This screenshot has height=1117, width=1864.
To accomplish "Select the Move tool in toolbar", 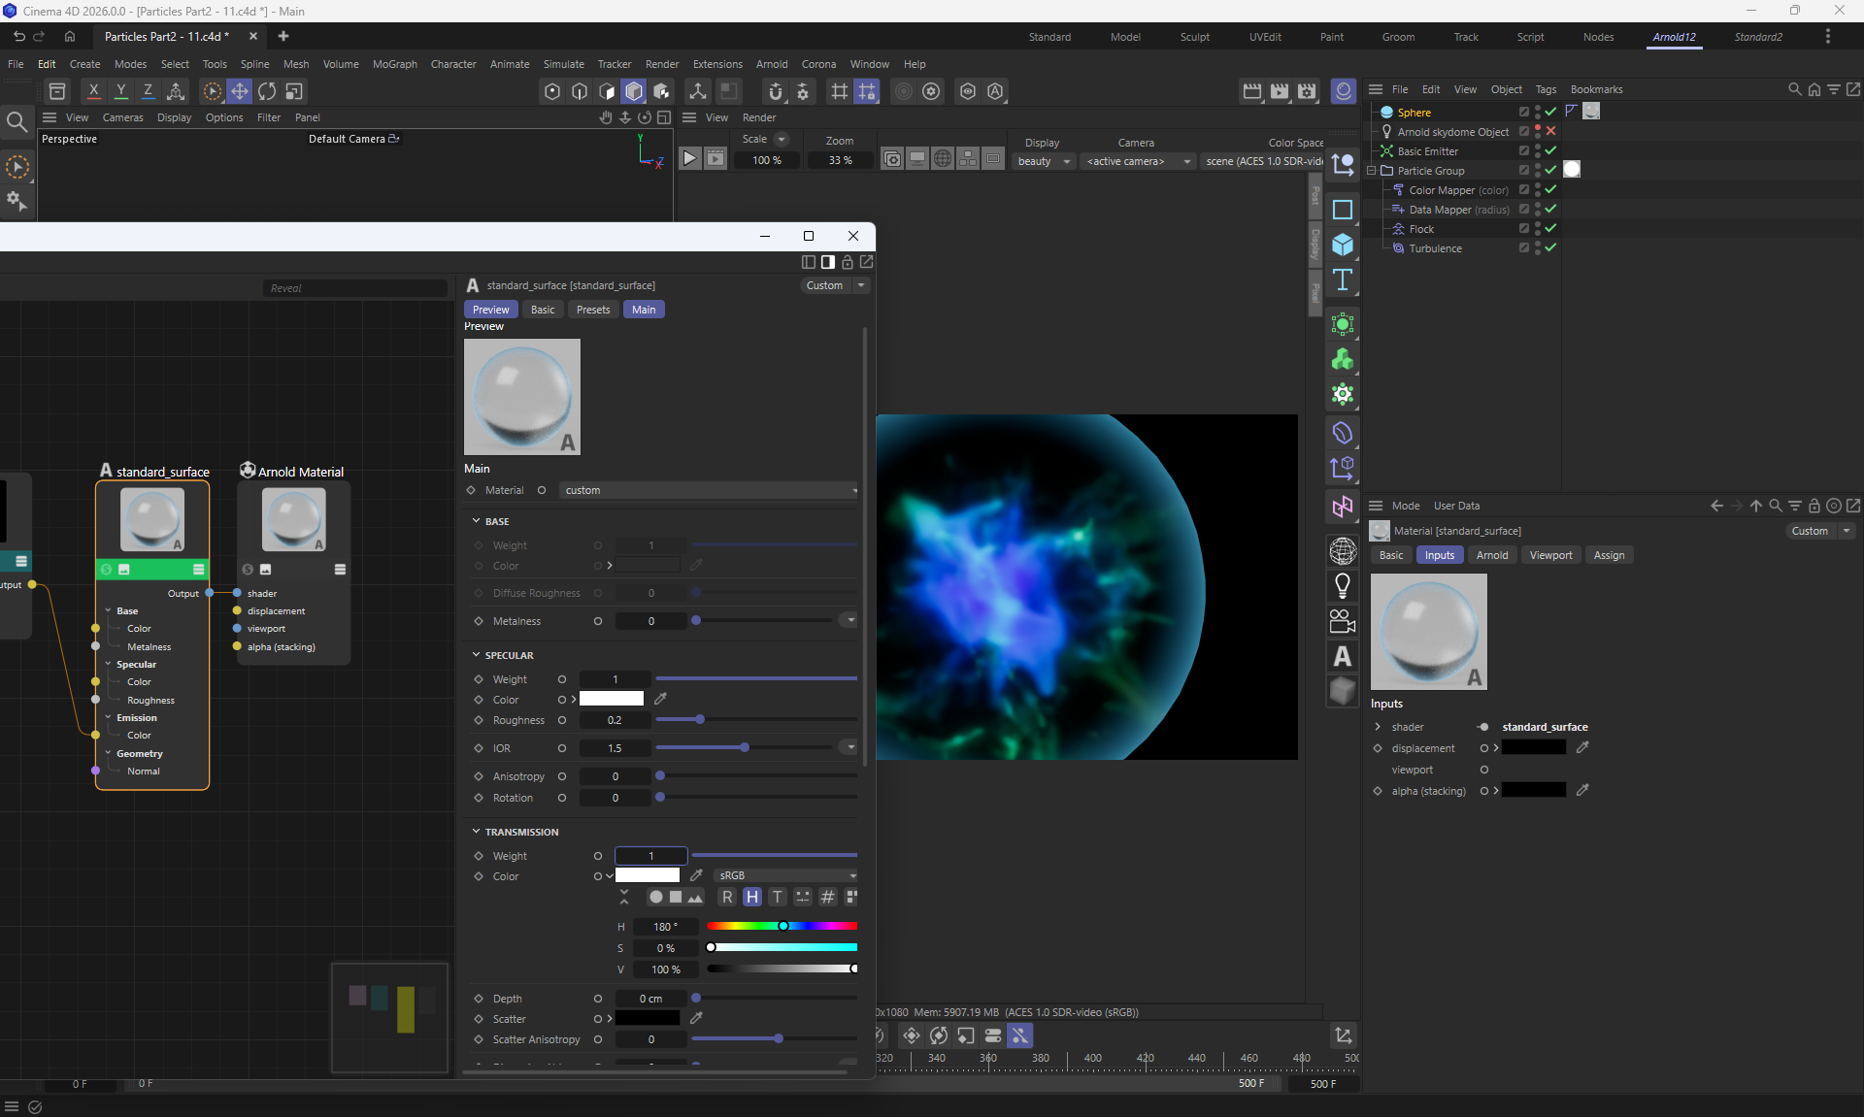I will [x=239, y=91].
